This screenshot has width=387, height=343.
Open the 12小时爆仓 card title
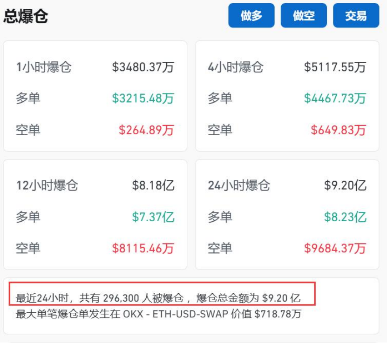coord(47,185)
